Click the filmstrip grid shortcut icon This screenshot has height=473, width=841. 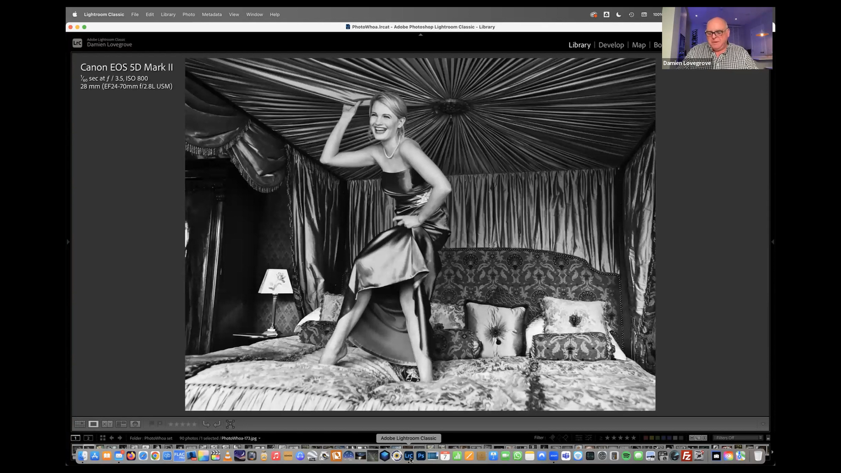click(103, 438)
